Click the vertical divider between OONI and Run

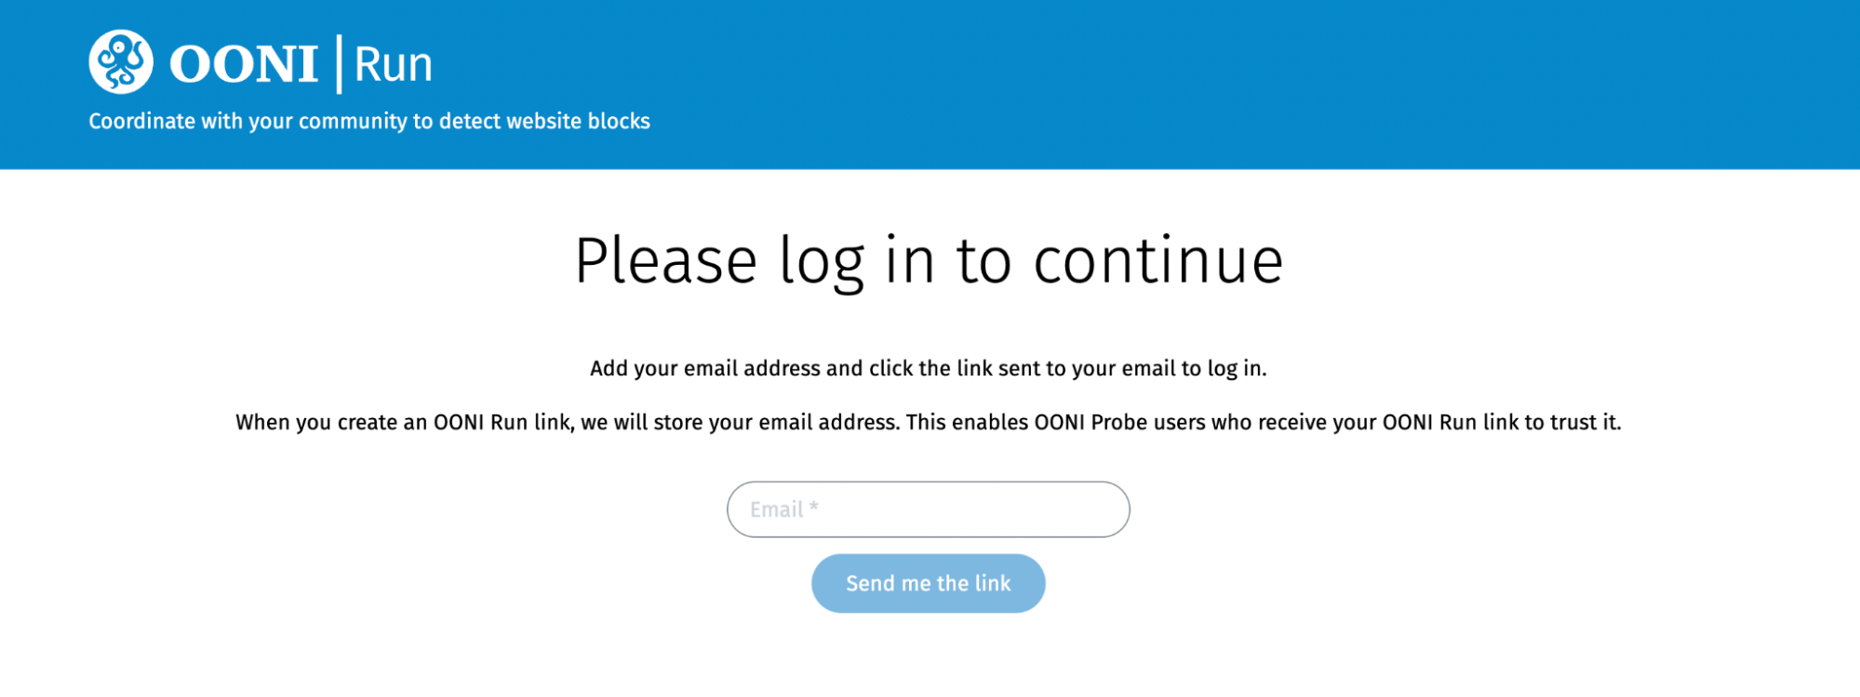pos(339,64)
